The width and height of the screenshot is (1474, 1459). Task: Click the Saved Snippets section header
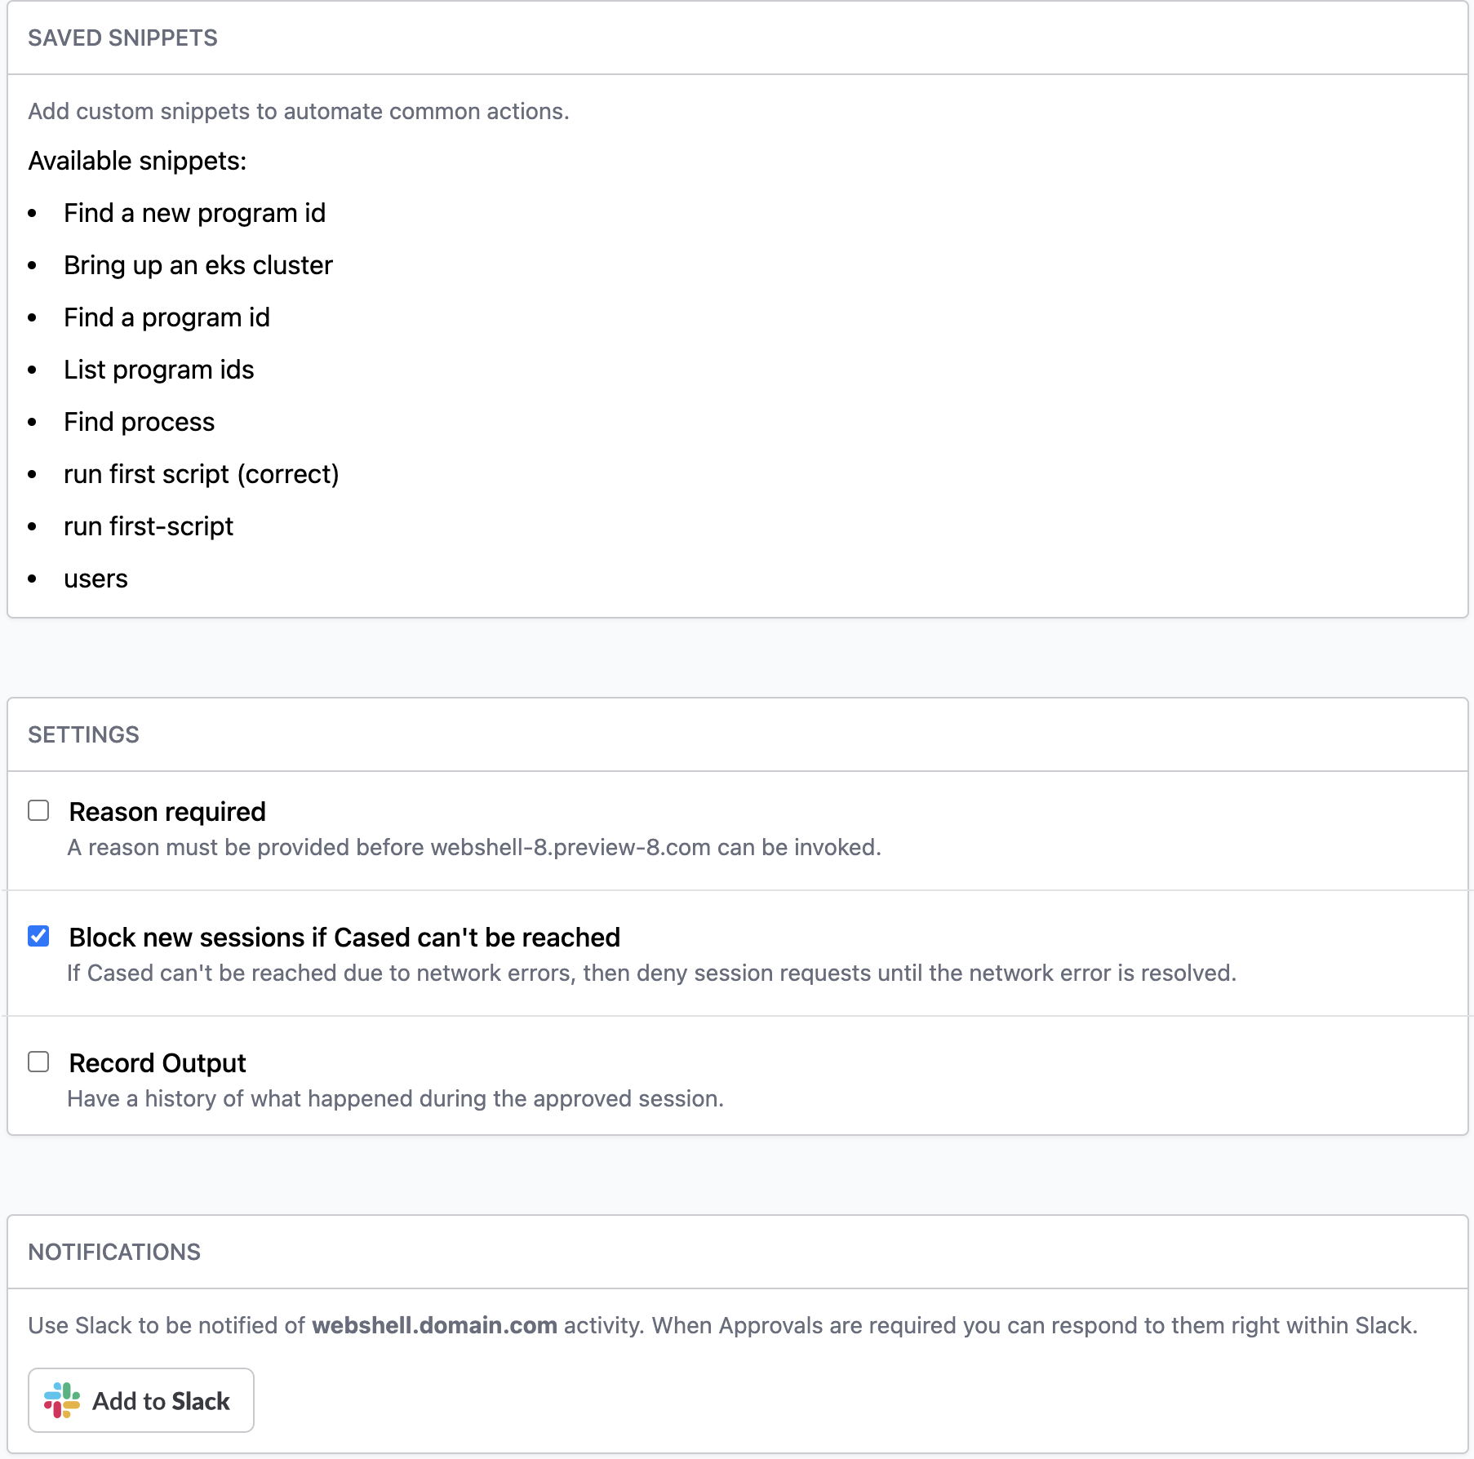123,38
